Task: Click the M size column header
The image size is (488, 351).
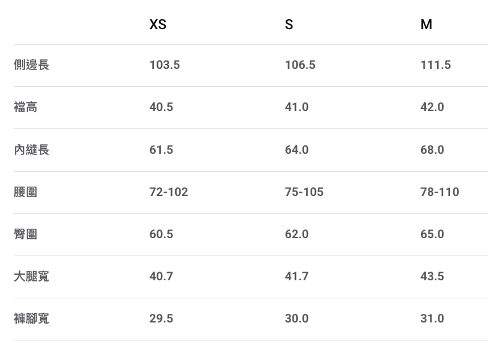Action: (426, 25)
